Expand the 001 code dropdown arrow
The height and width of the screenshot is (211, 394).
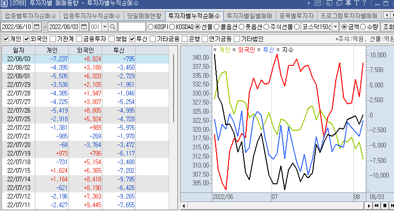pyautogui.click(x=105, y=27)
